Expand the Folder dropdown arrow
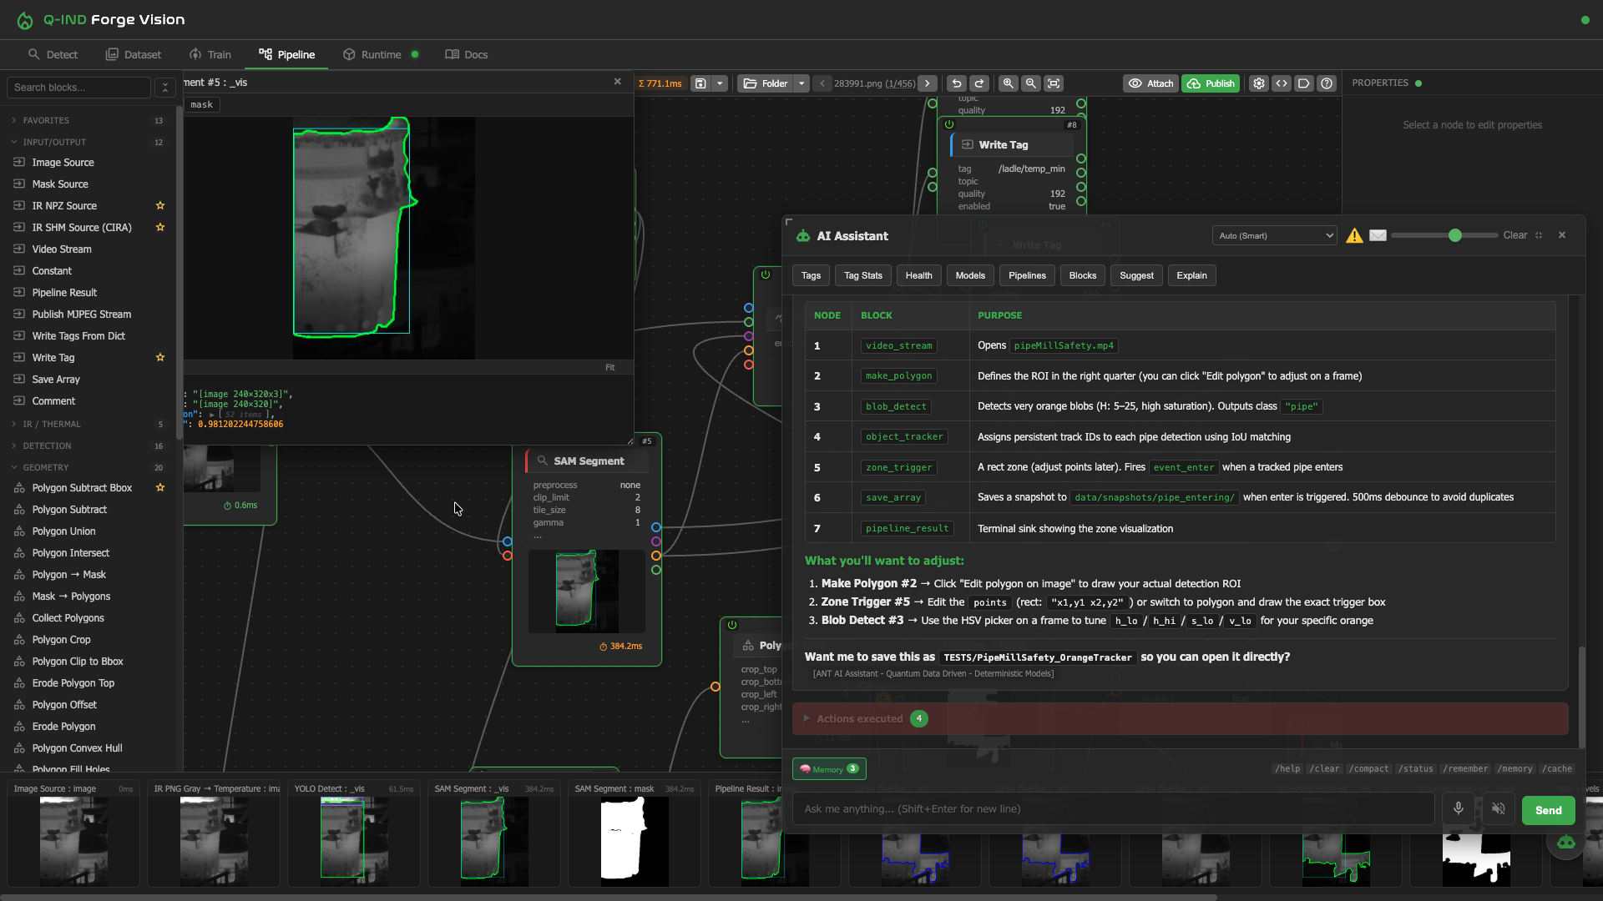 (x=801, y=83)
